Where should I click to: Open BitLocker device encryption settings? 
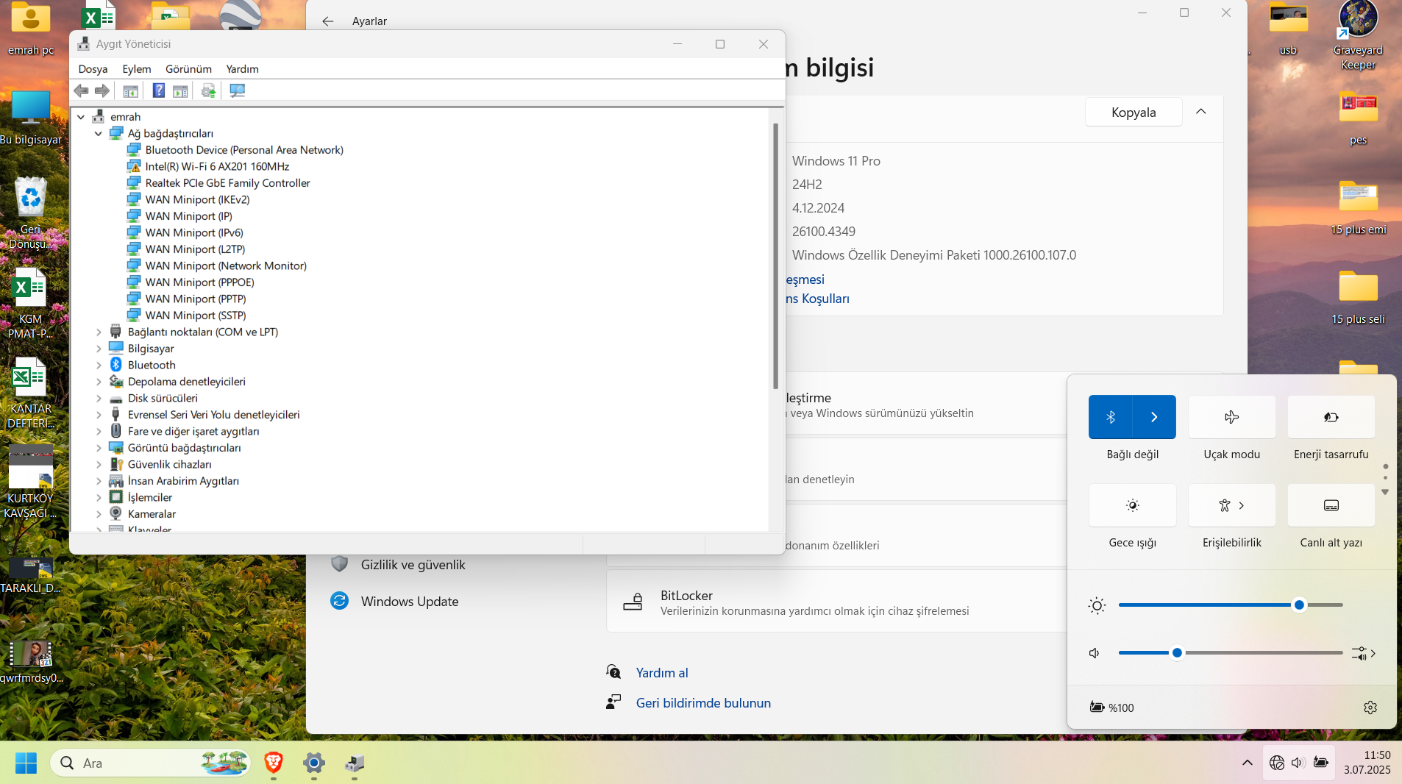coord(837,602)
